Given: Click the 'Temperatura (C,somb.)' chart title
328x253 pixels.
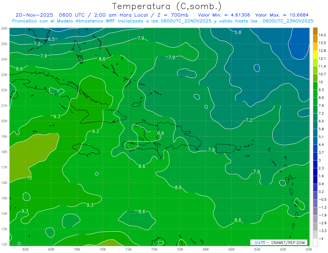Looking at the screenshot, I should point(167,6).
